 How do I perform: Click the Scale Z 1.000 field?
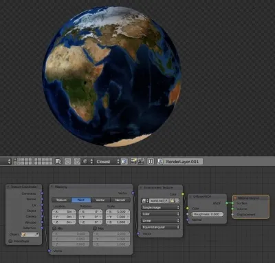[118, 222]
